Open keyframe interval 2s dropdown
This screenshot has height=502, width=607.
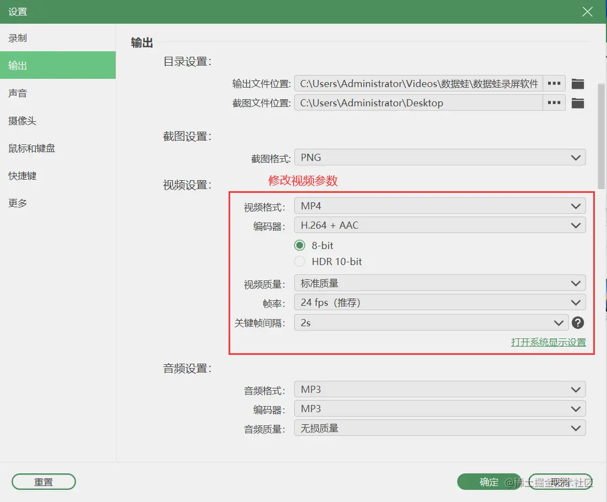coord(431,323)
